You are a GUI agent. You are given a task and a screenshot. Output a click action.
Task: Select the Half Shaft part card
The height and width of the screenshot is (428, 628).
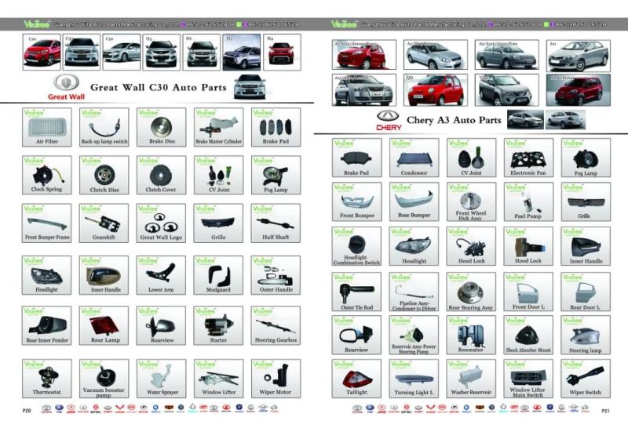click(276, 223)
